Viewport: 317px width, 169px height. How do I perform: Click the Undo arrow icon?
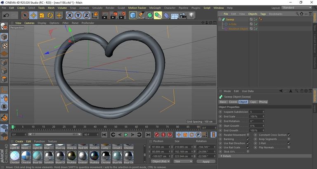pyautogui.click(x=6, y=15)
